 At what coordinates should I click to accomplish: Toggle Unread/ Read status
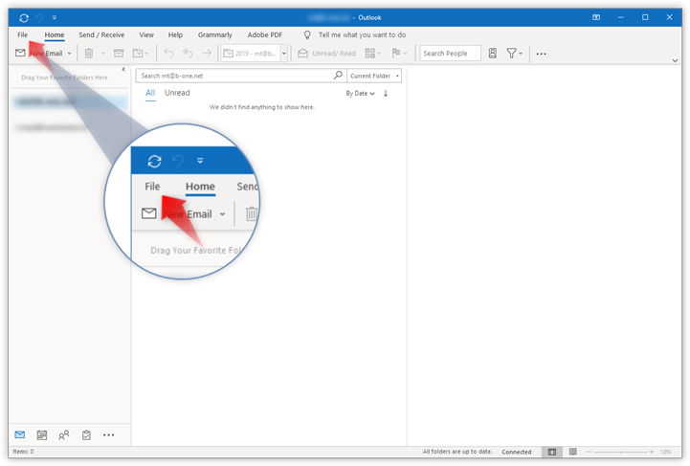(327, 54)
